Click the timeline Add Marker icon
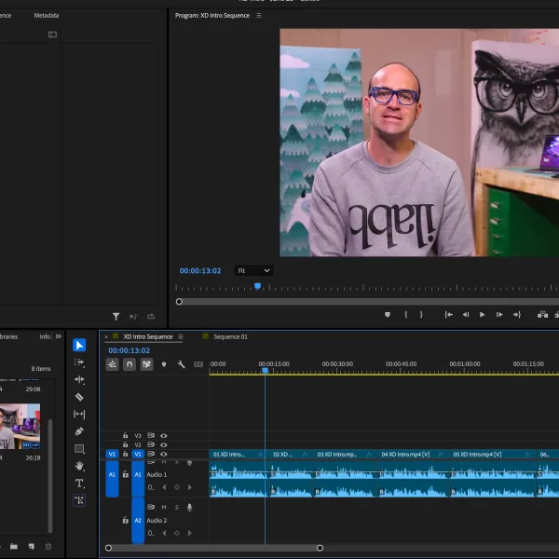559x559 pixels. [164, 364]
